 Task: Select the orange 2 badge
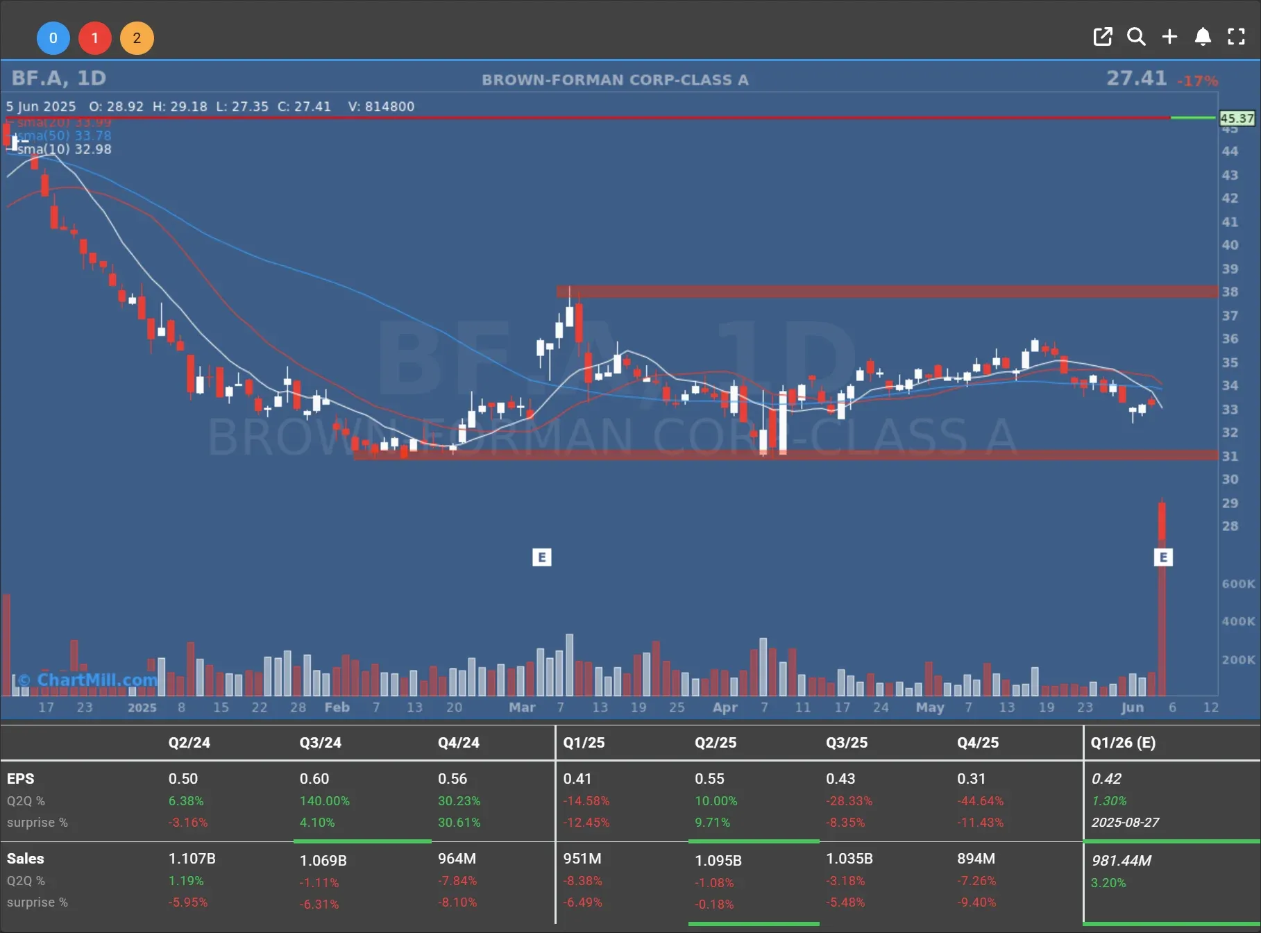coord(137,38)
